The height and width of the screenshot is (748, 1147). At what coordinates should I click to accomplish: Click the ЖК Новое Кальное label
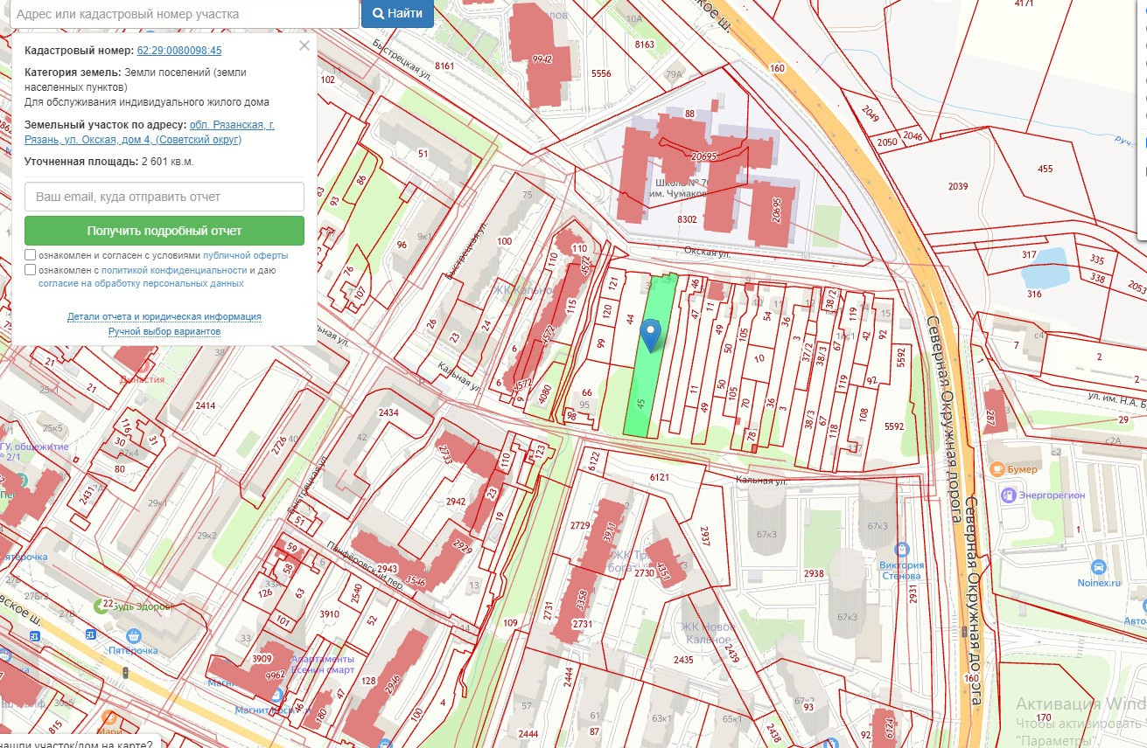(x=707, y=634)
